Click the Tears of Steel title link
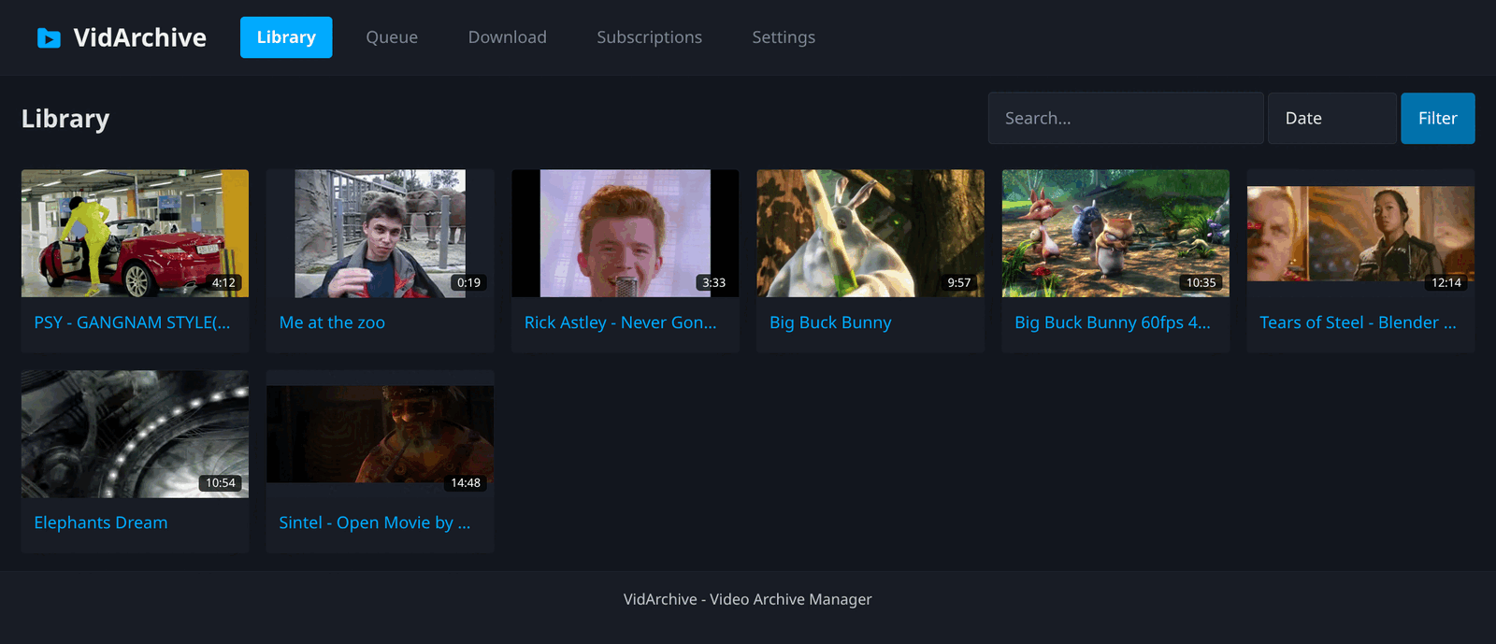 coord(1358,322)
